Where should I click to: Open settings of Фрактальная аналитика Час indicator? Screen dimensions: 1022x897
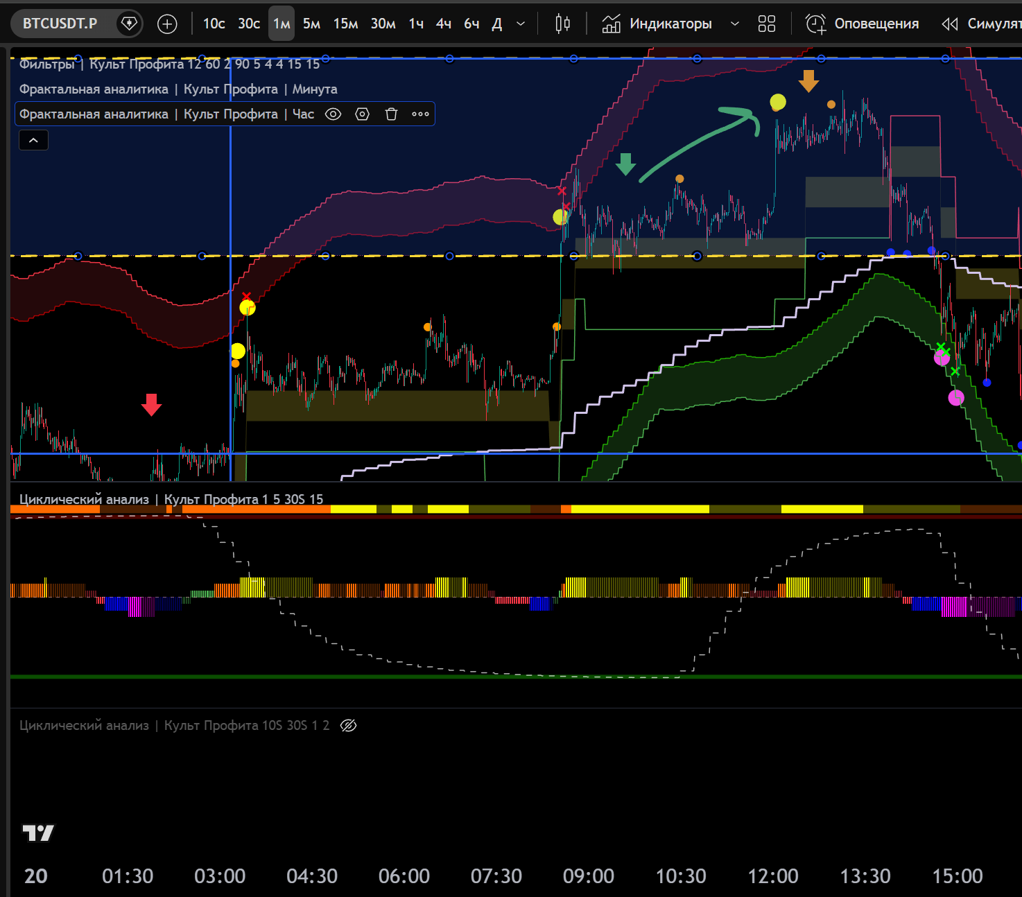point(362,114)
